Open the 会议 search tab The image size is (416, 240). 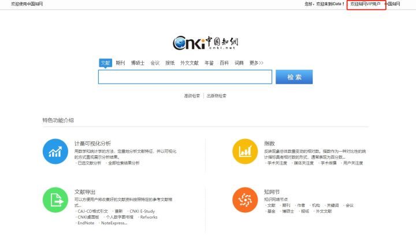[x=155, y=63]
